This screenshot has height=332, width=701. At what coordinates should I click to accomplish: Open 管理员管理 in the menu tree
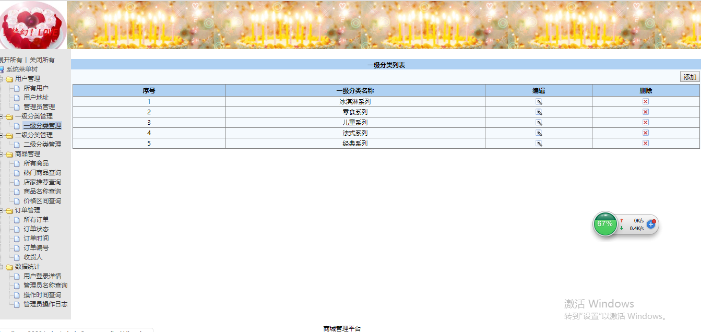[x=39, y=107]
